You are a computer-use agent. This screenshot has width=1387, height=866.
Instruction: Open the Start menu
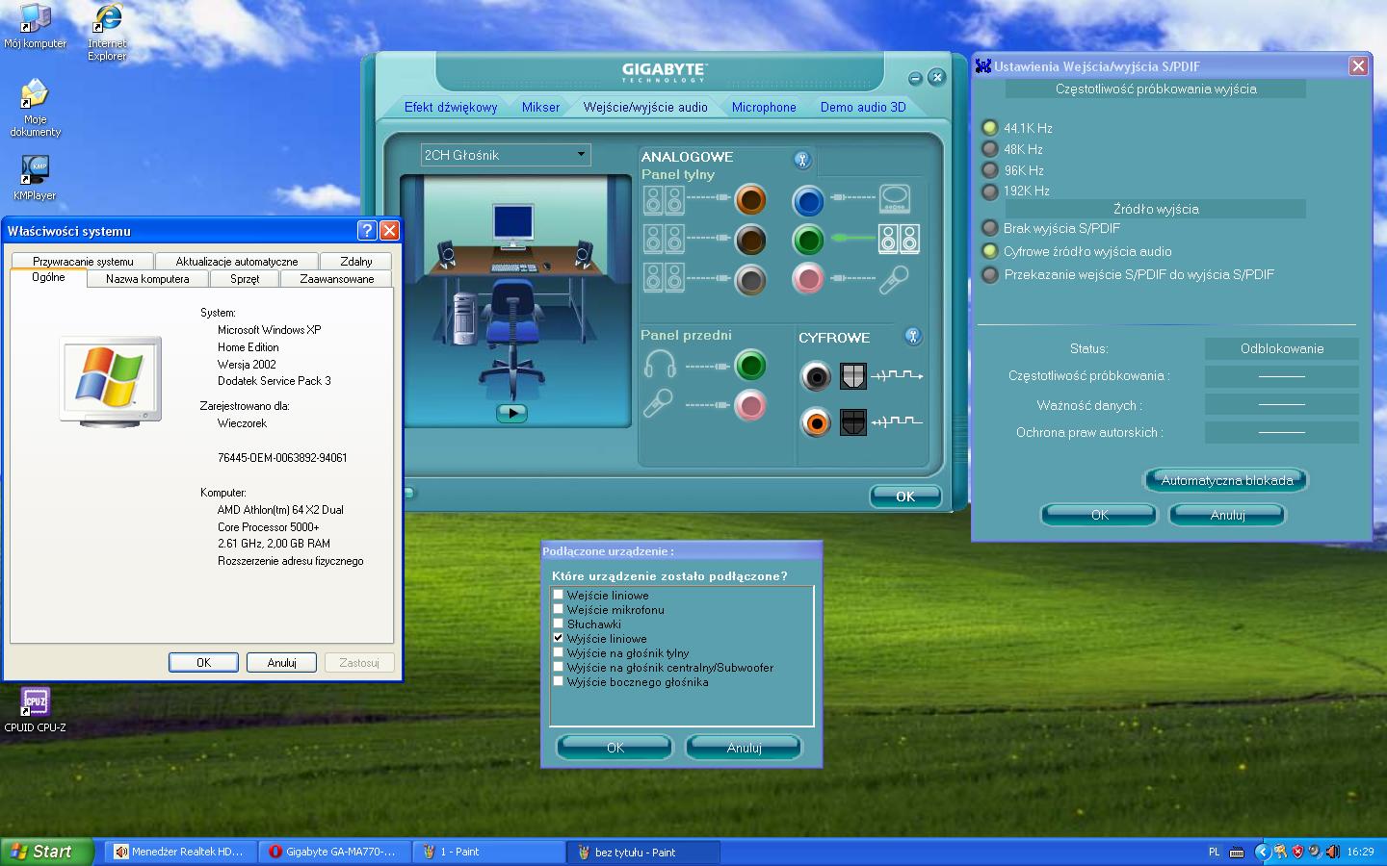(47, 852)
